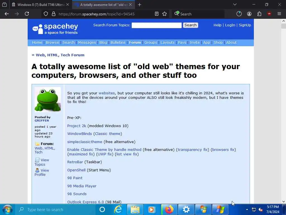This screenshot has width=286, height=215.
Task: Open the list all tabs dropdown arrow
Action: [x=235, y=4]
